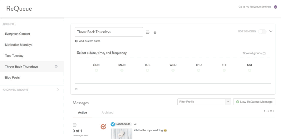The width and height of the screenshot is (281, 139).
Task: Click the queue icon beside group name field
Action: [147, 32]
